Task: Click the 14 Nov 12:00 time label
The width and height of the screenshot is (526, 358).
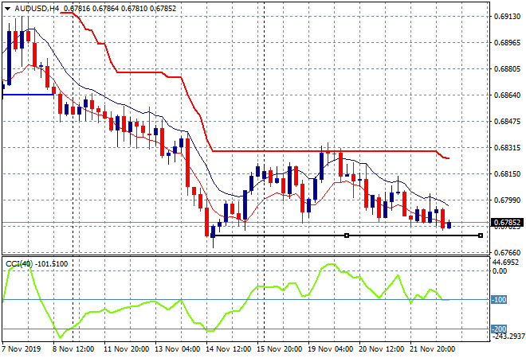Action: (228, 349)
